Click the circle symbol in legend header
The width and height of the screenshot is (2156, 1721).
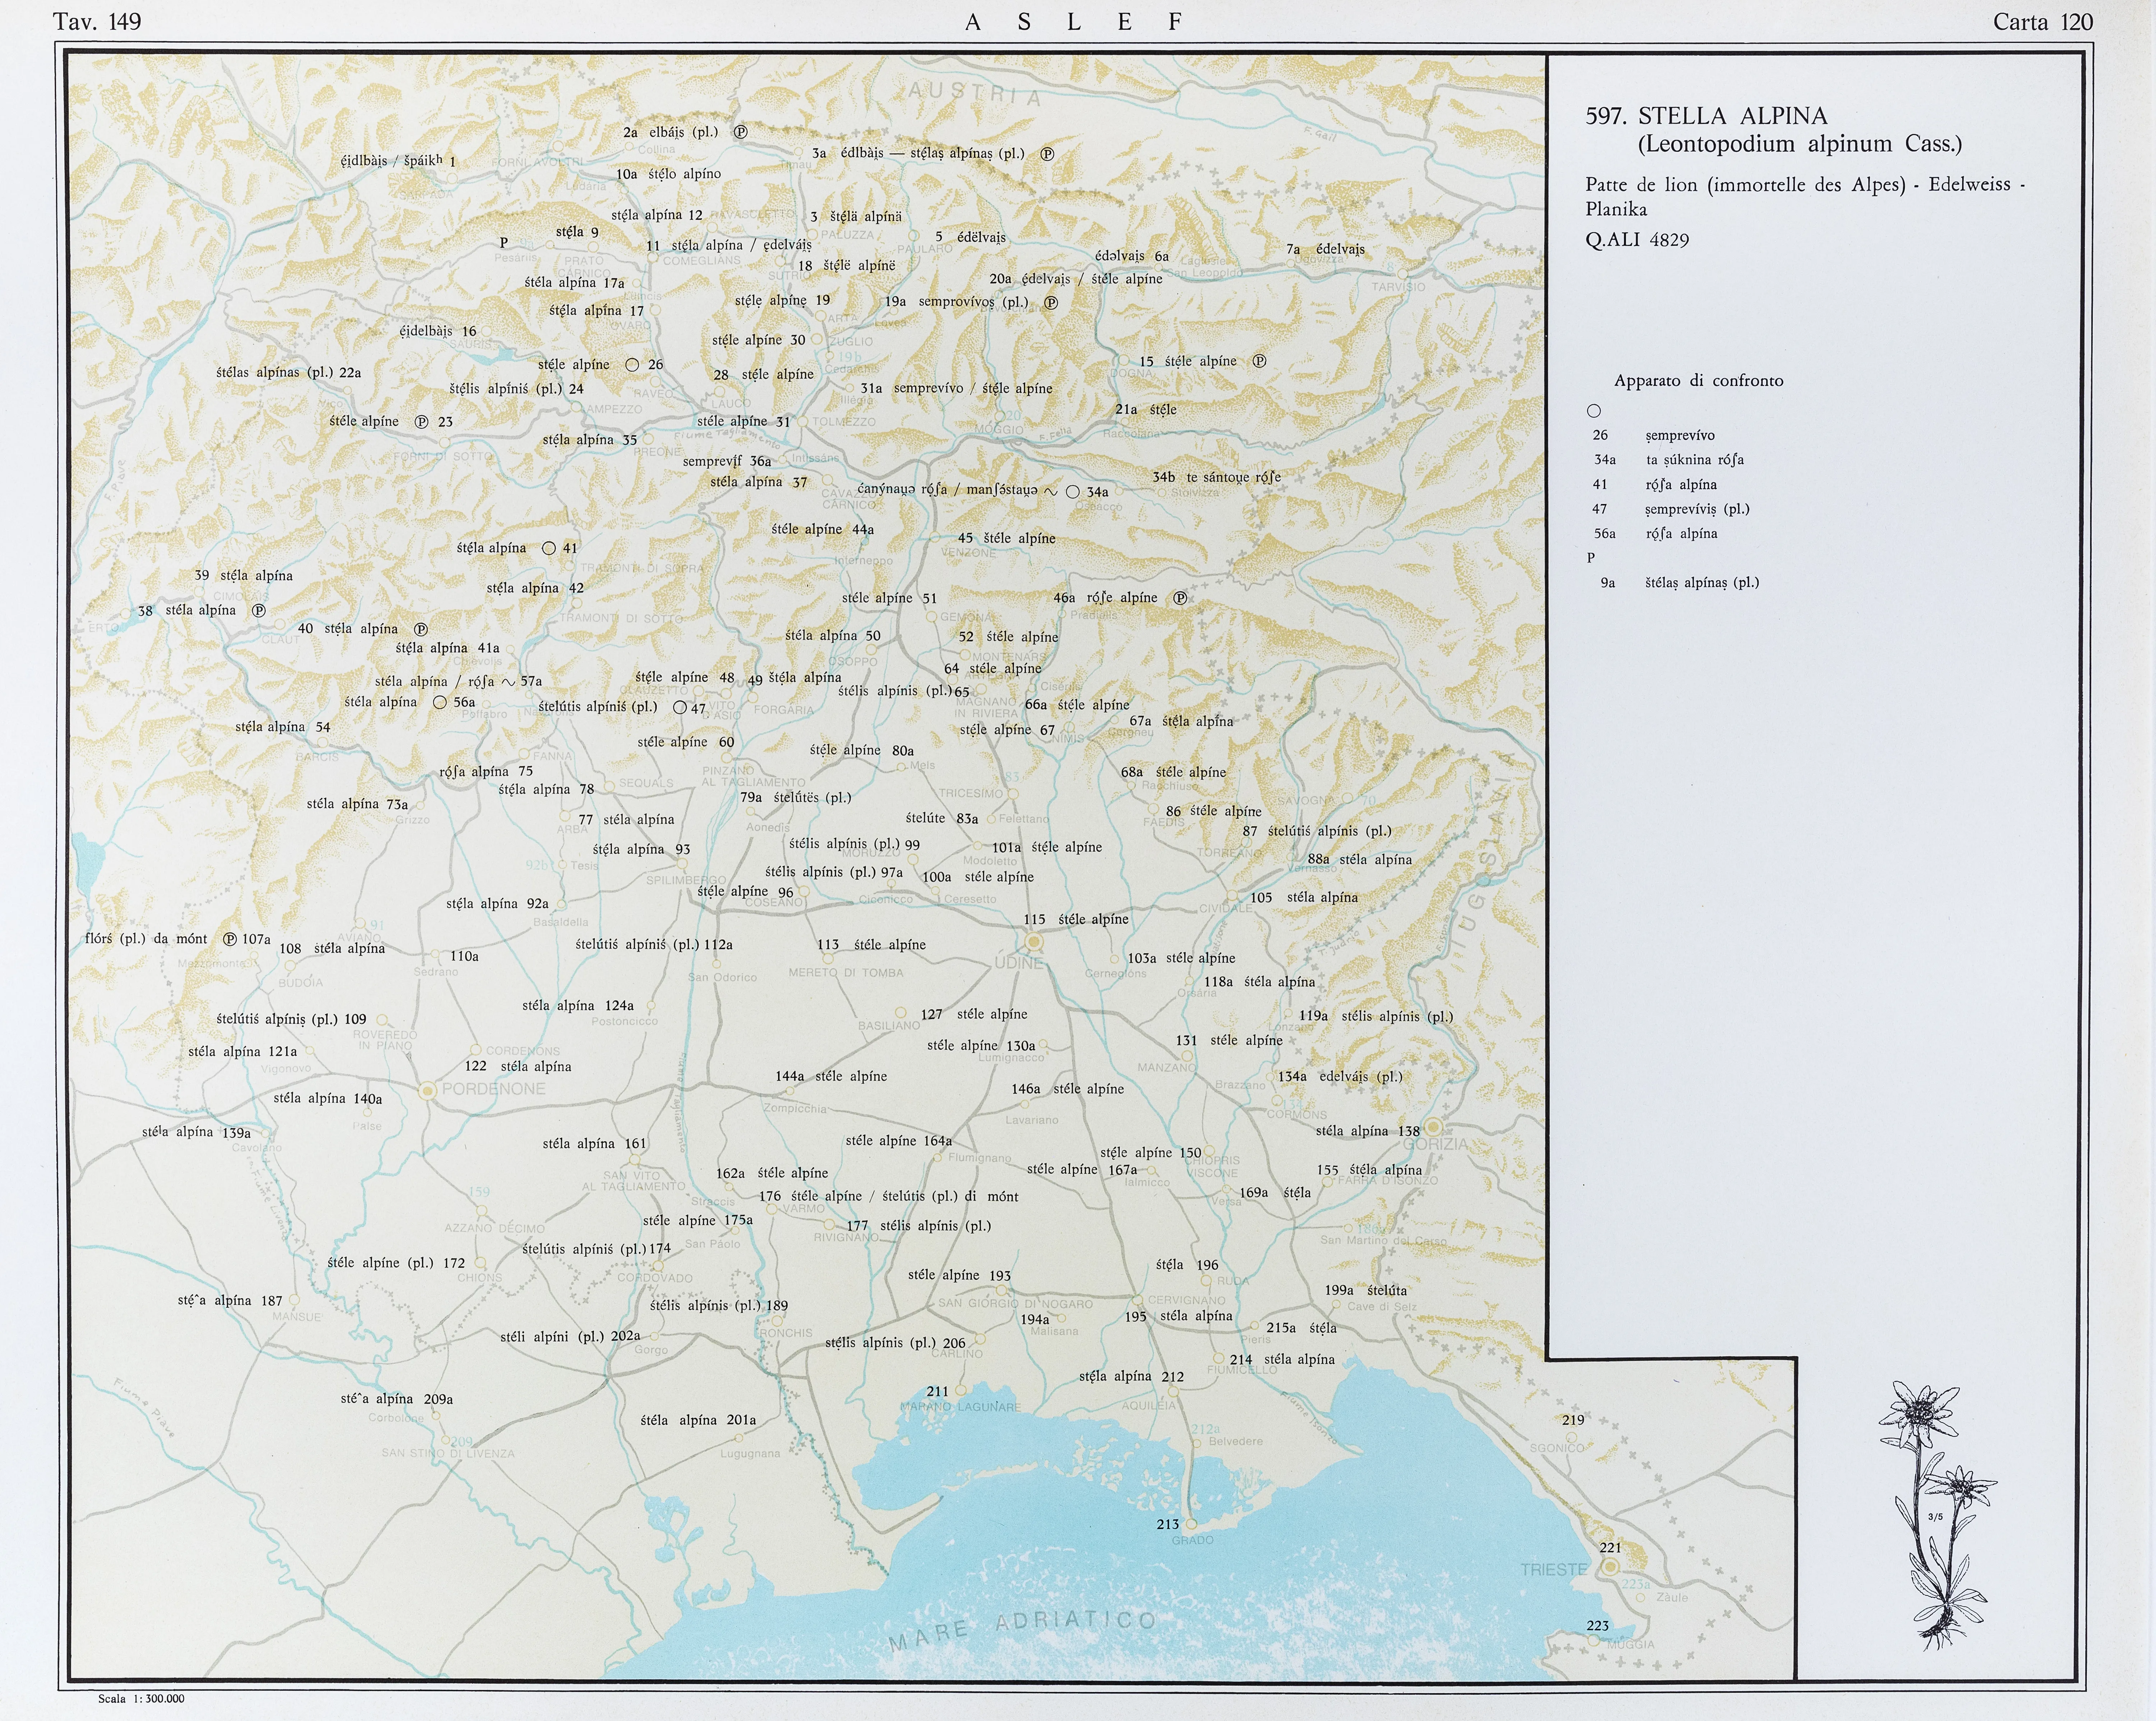click(1594, 411)
